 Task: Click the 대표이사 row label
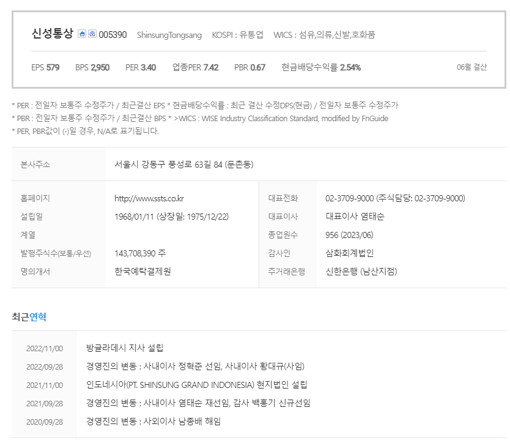click(283, 217)
